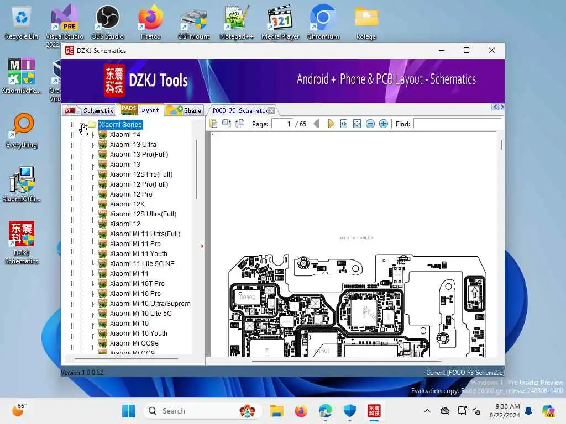The width and height of the screenshot is (566, 424).
Task: Select Xiaomi Mi 11 Pro
Action: coord(135,244)
